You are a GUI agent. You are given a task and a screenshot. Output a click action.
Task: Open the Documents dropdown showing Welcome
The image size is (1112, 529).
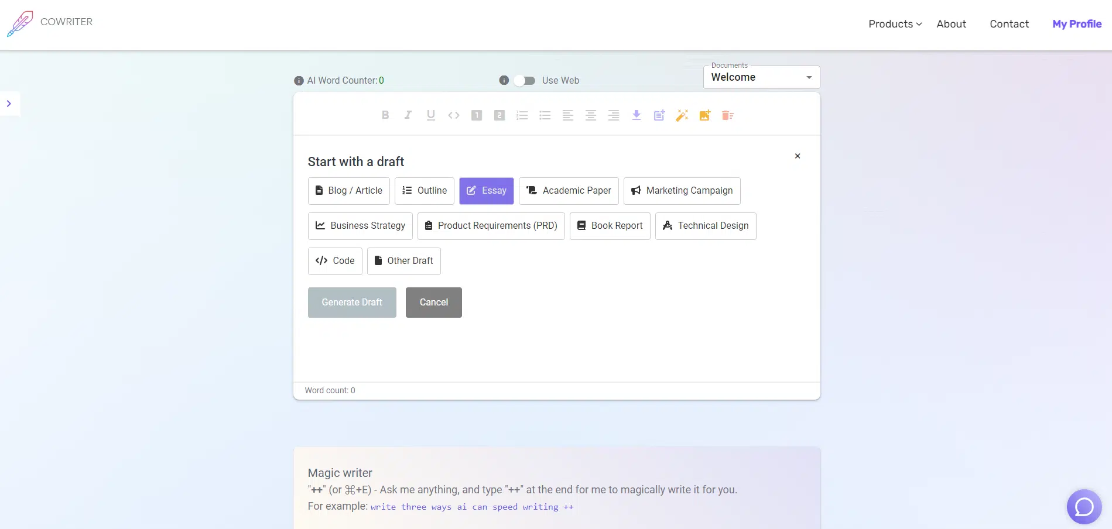761,77
